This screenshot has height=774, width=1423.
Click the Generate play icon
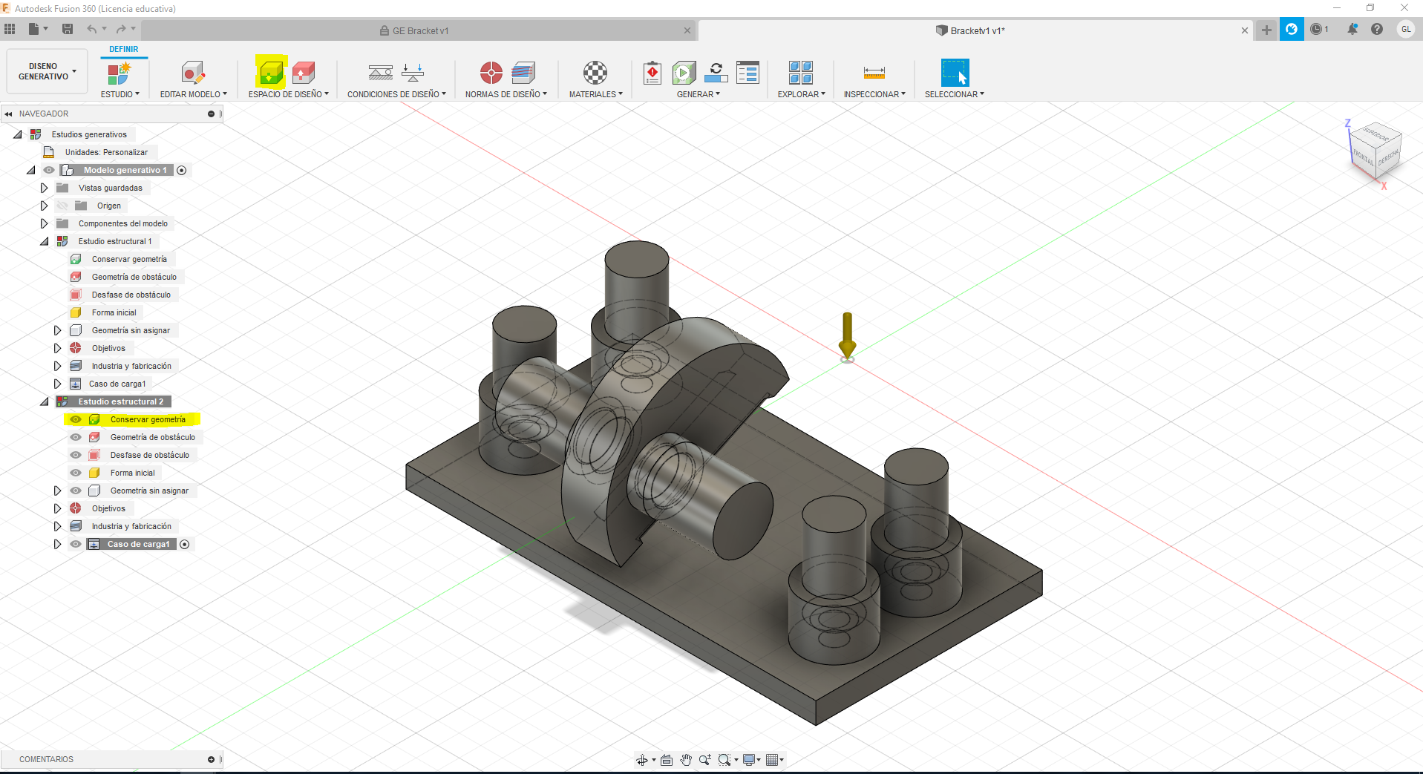684,73
